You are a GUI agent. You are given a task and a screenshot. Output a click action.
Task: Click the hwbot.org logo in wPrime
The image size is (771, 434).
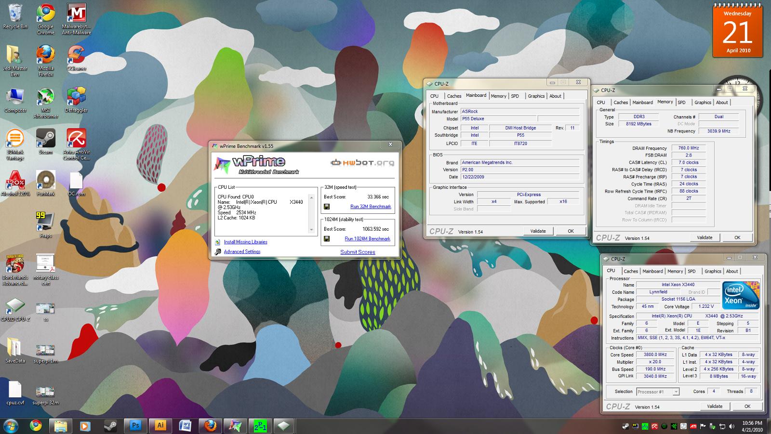coord(362,163)
